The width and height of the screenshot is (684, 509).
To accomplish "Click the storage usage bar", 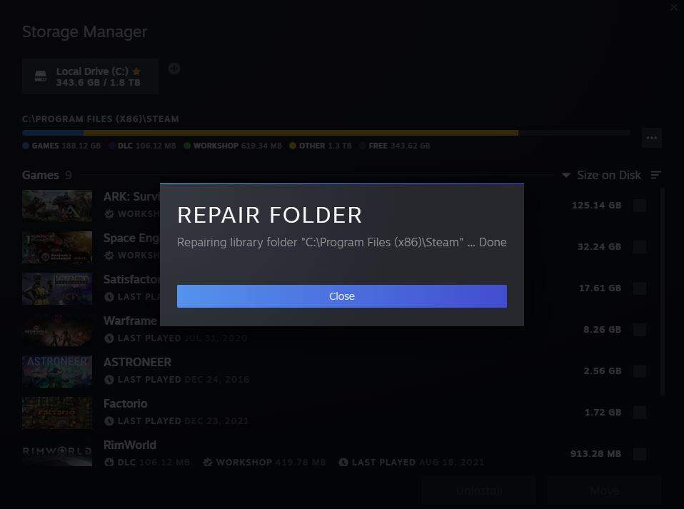I will [x=326, y=133].
